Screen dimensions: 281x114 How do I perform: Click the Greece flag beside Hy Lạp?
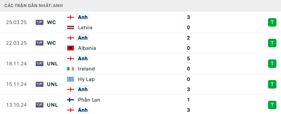[71, 79]
